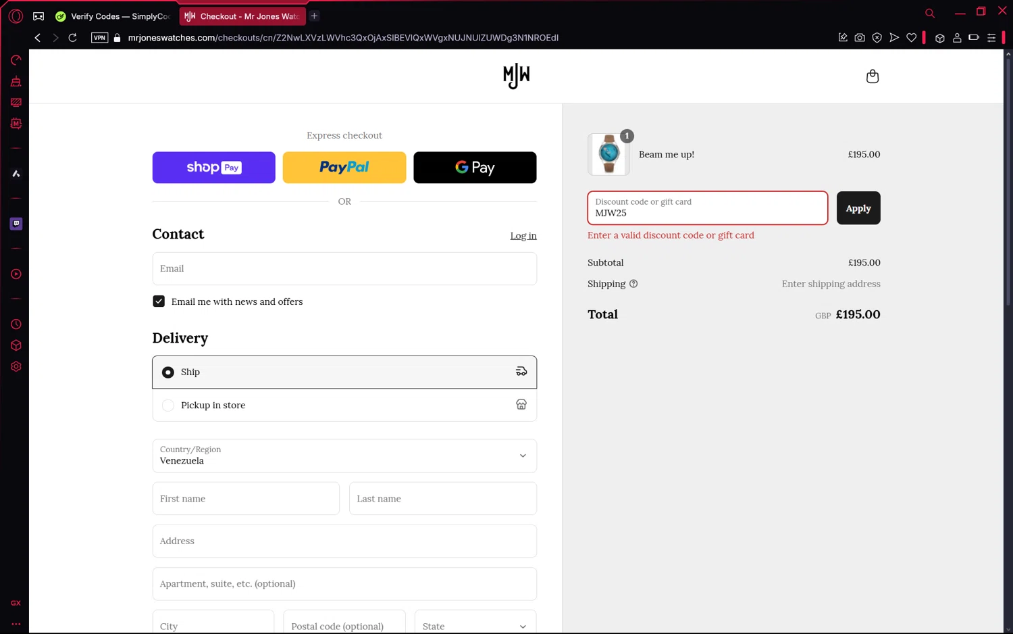
Task: Pay with PayPal button
Action: 344,168
